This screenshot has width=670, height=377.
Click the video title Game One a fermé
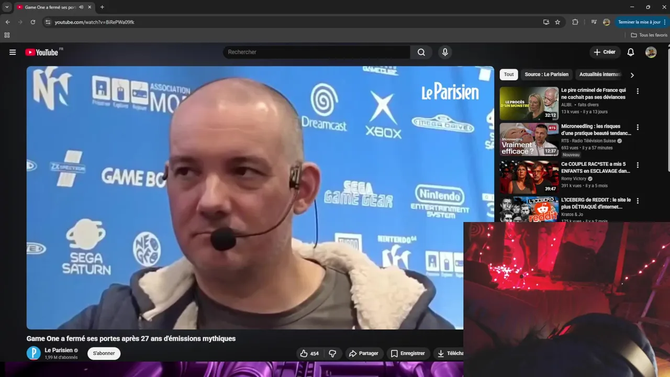tap(131, 339)
